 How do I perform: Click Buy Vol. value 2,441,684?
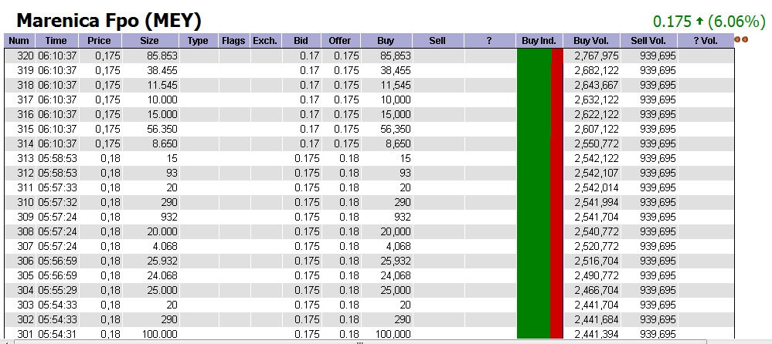click(597, 319)
